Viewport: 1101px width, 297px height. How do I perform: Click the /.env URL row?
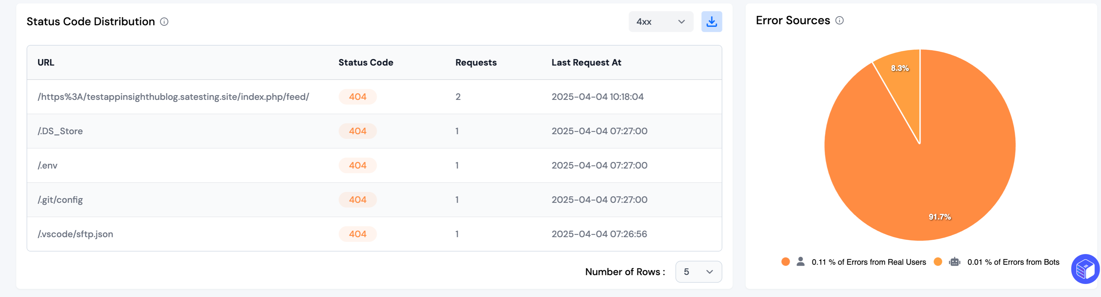(x=48, y=166)
